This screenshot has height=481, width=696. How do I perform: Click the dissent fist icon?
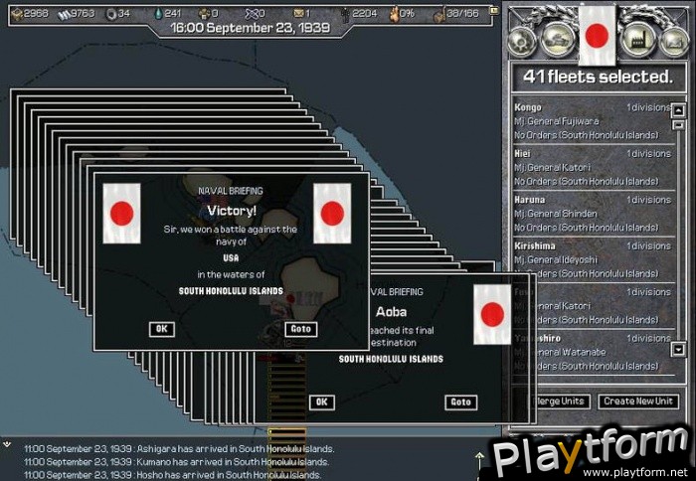(394, 14)
